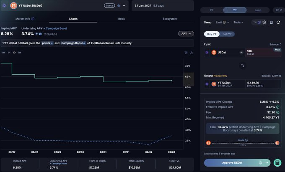Click the Pendle route info icon
The height and width of the screenshot is (172, 285).
(246, 140)
